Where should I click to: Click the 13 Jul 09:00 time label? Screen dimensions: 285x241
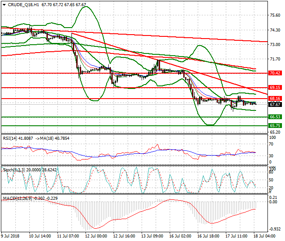tap(152, 236)
